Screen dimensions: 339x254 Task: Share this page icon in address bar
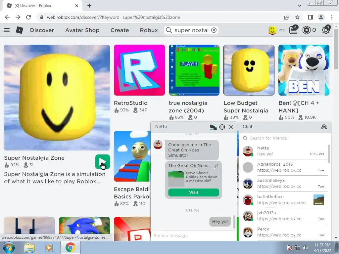[x=287, y=17]
